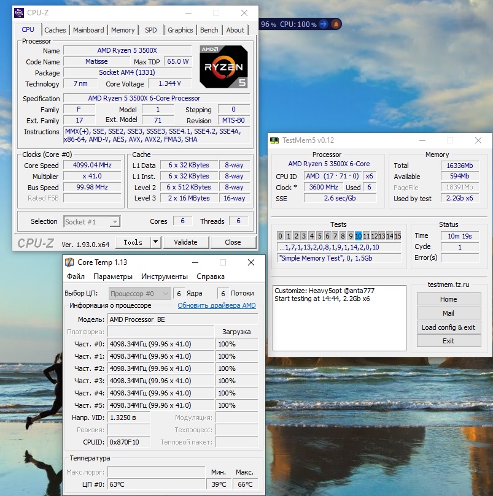Open the Справка menu in Core Temp

(211, 277)
